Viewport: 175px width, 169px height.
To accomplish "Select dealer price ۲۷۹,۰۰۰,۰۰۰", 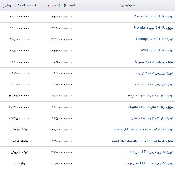I will 19,17.
